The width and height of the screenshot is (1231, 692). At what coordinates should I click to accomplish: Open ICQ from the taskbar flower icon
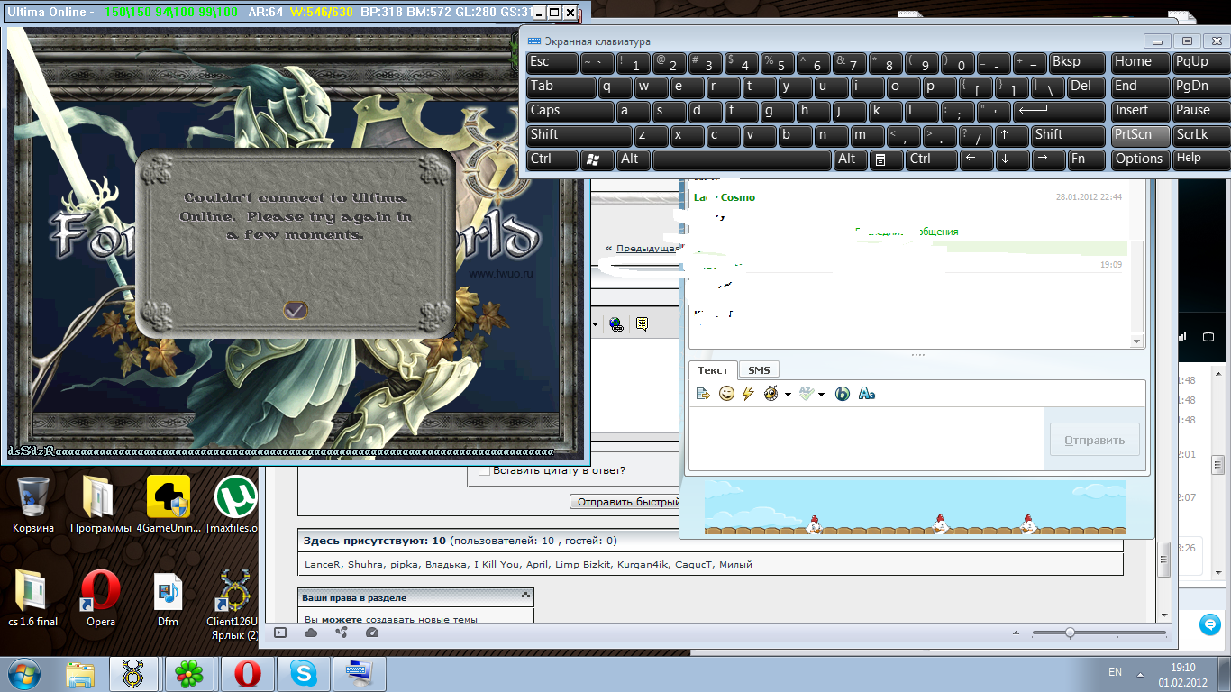189,673
